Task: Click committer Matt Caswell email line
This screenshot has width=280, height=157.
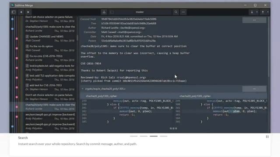Action: 121,32
